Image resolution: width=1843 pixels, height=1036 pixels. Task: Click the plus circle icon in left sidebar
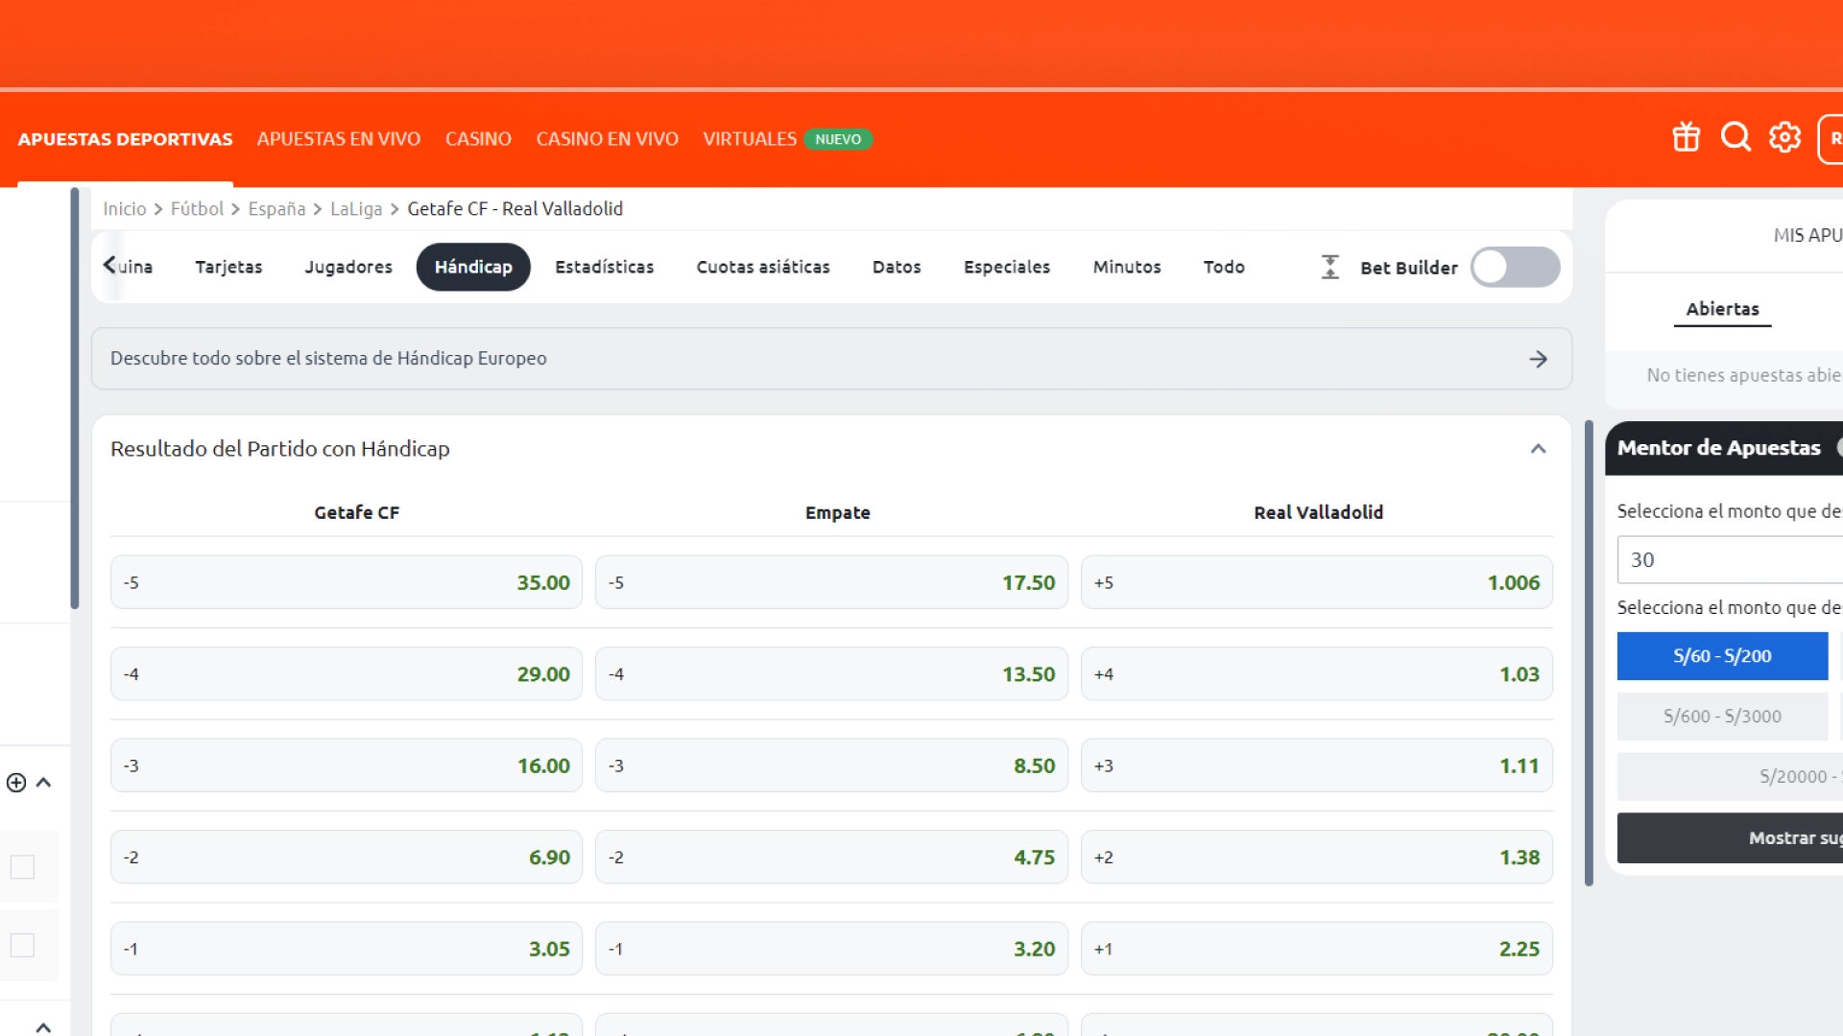pos(16,783)
